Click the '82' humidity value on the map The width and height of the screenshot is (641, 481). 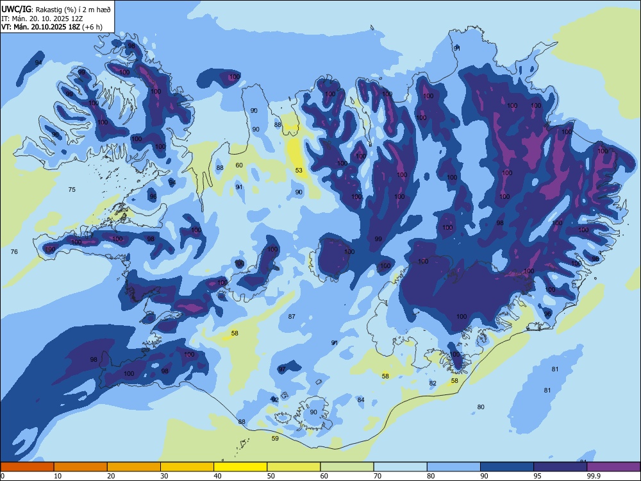[x=433, y=384]
